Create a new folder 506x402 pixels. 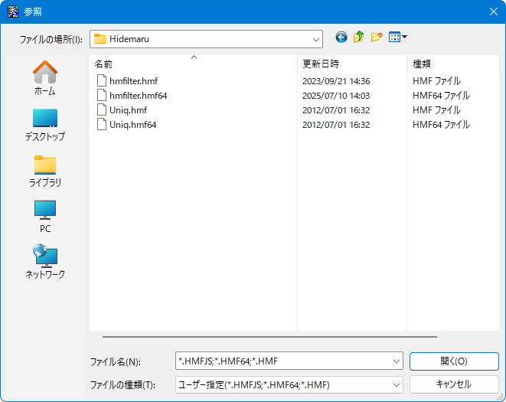(x=377, y=38)
